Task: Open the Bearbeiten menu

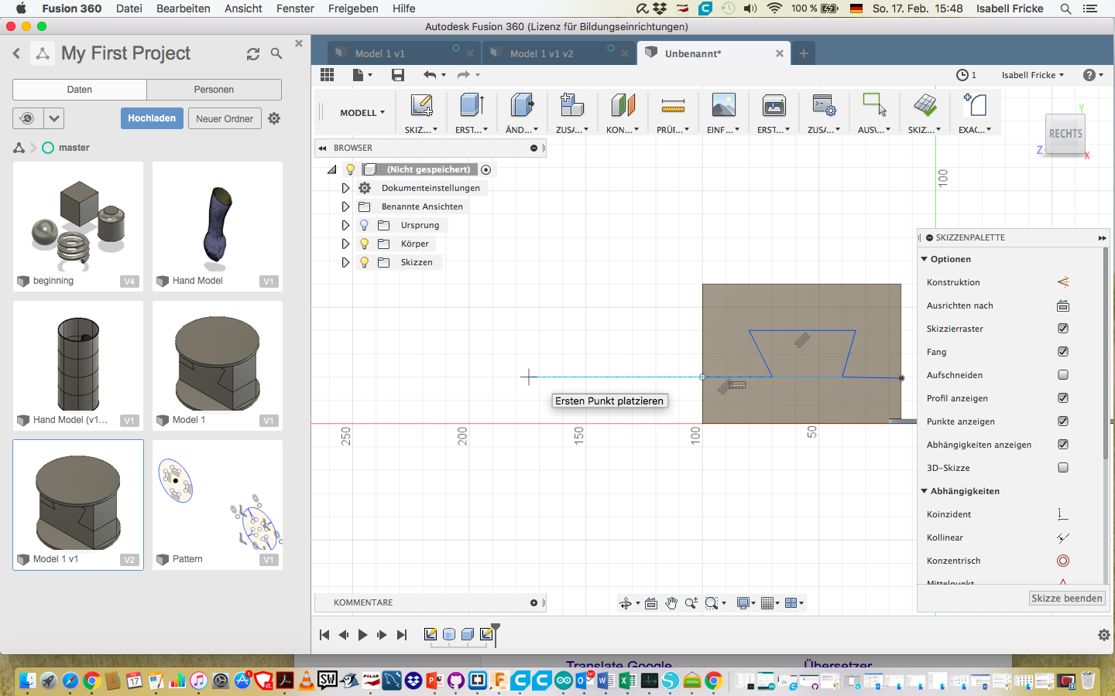Action: [x=184, y=9]
